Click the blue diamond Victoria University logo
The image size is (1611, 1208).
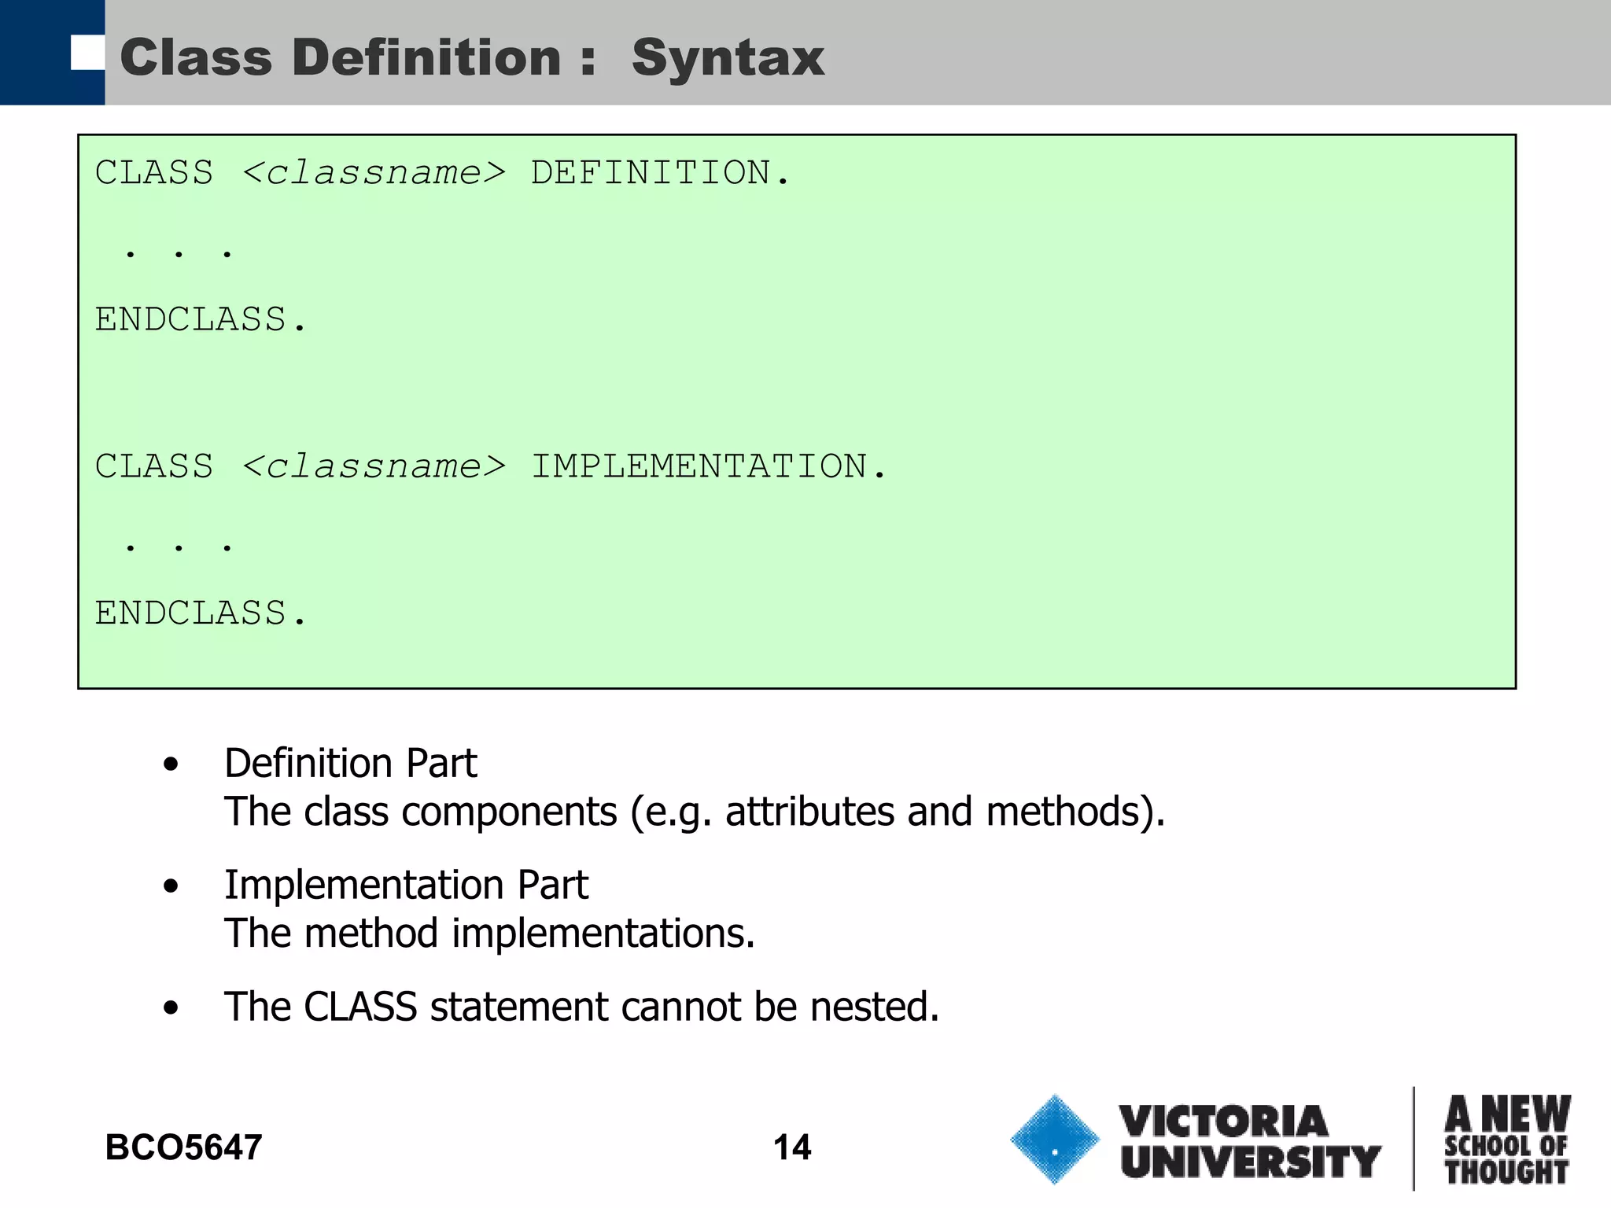1054,1139
